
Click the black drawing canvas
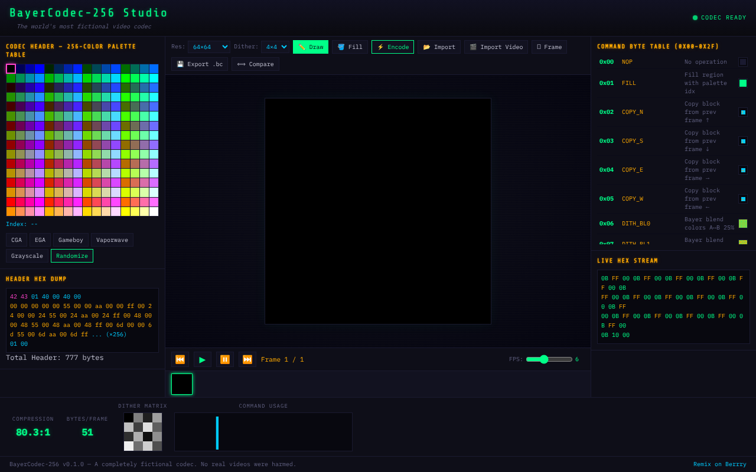coord(378,211)
